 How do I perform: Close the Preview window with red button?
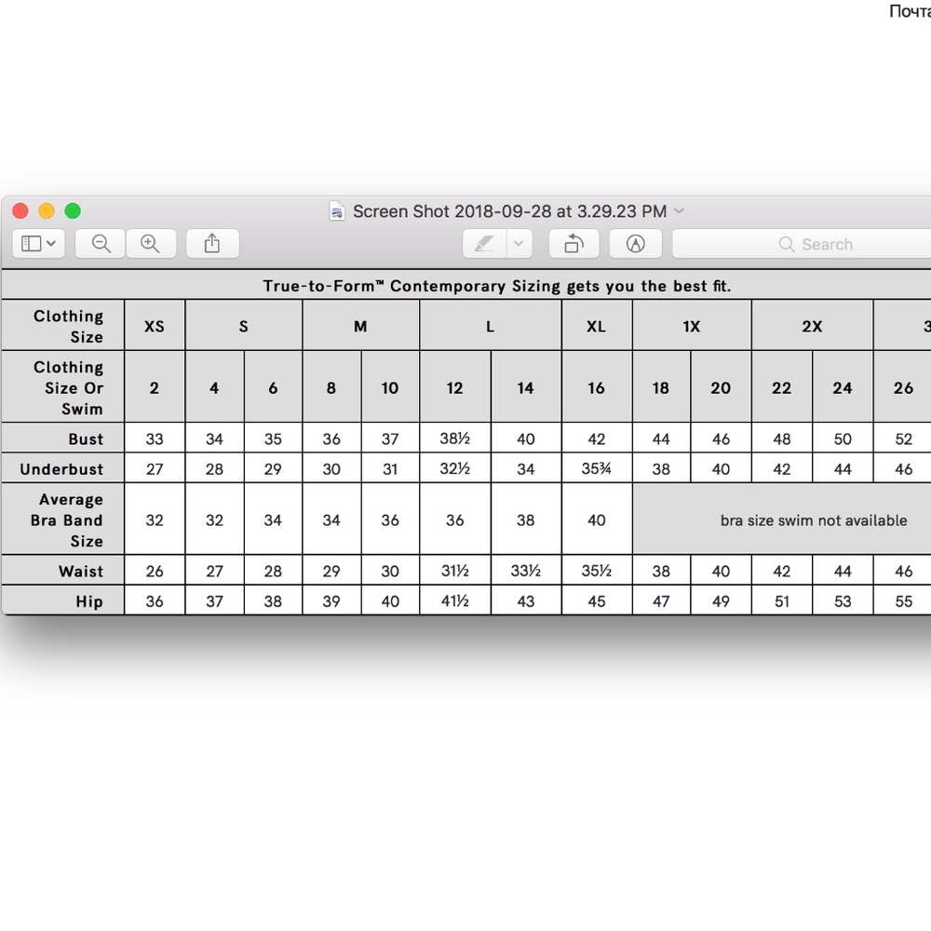20,210
